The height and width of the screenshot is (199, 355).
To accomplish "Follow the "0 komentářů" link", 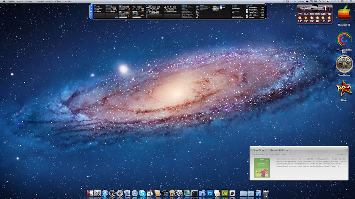I will 341,154.
